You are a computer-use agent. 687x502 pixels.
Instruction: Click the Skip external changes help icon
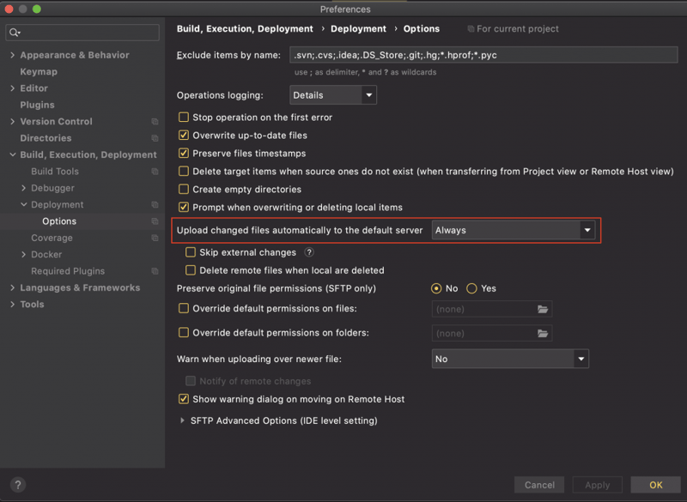tap(309, 252)
